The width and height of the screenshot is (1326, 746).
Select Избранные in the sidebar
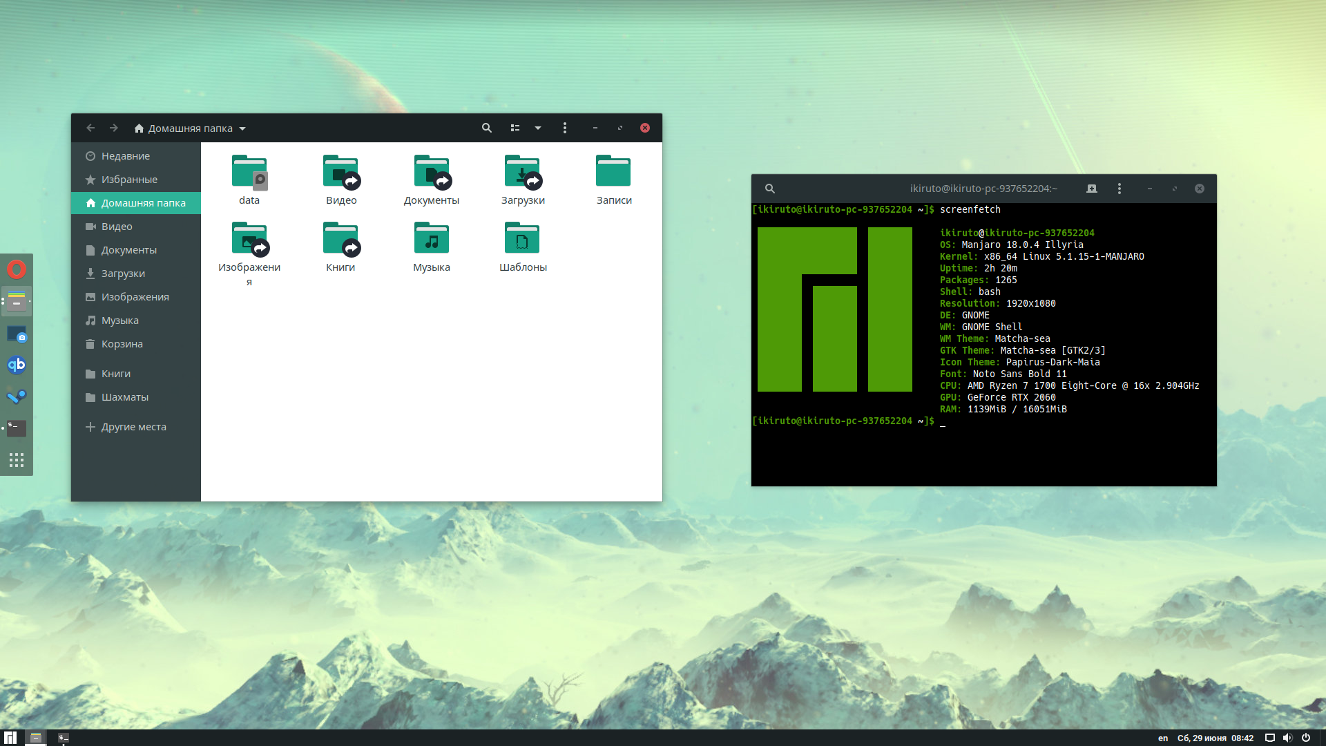pos(129,180)
